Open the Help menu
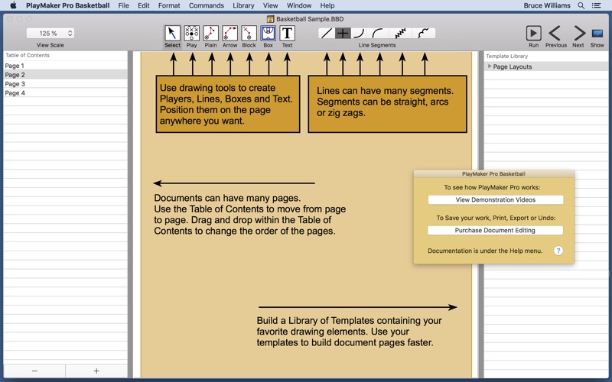Viewport: 612px width, 382px height. (327, 5)
